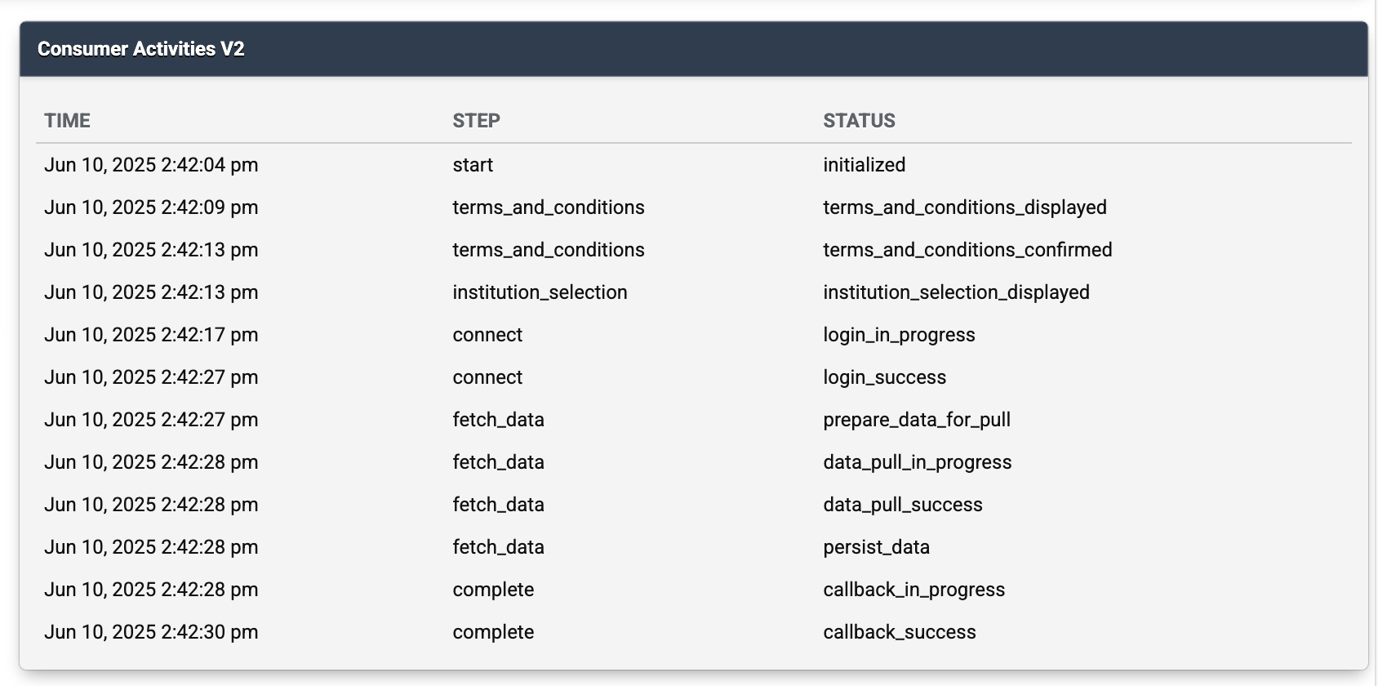Click the 'initialized' status cell
Viewport: 1378px width, 686px height.
pos(864,165)
